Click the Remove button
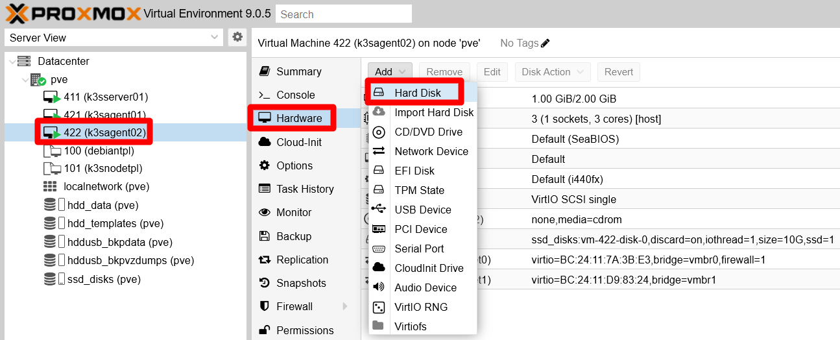 click(x=444, y=72)
